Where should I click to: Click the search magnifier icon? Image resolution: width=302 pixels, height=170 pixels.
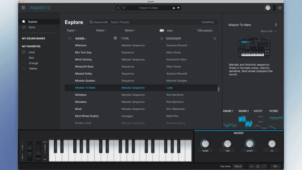(91, 22)
